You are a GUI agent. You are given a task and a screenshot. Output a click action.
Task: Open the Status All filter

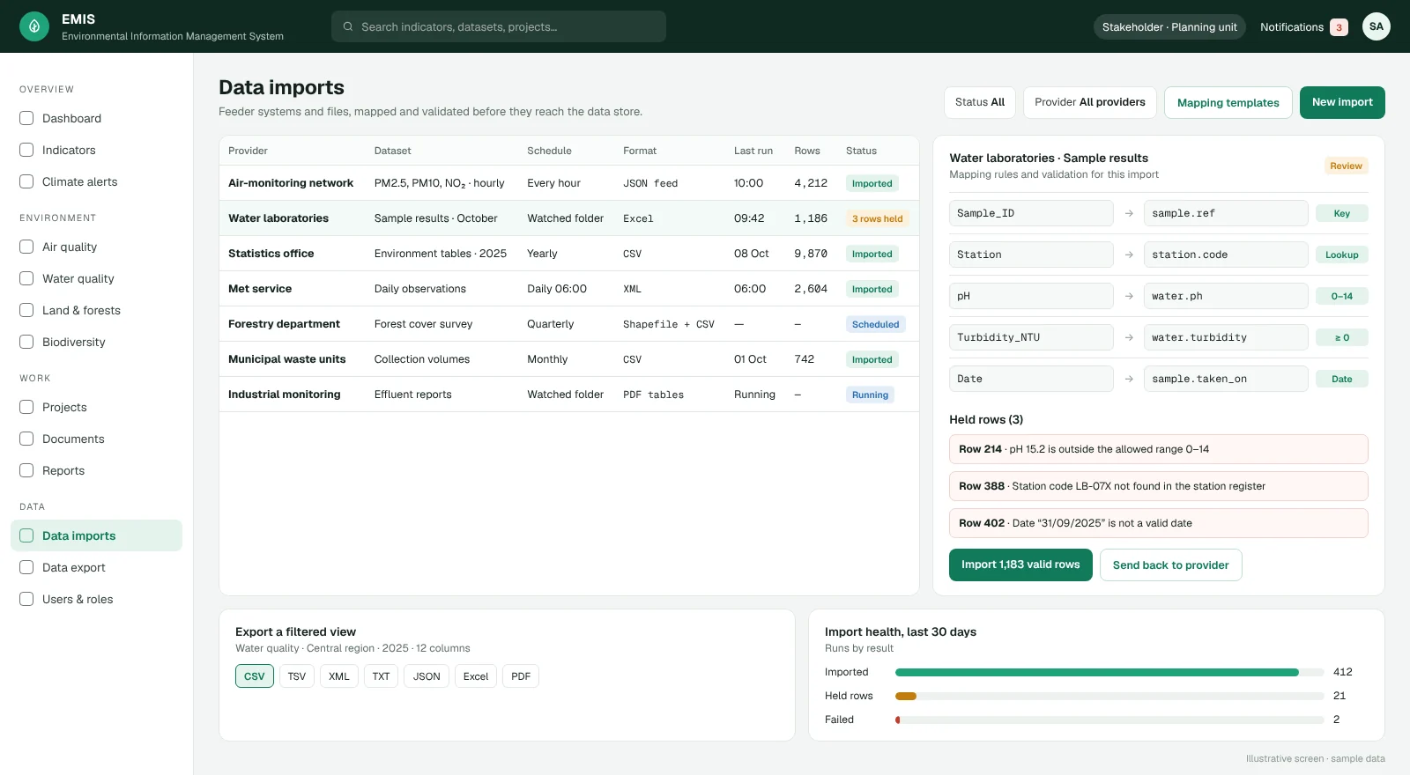980,102
